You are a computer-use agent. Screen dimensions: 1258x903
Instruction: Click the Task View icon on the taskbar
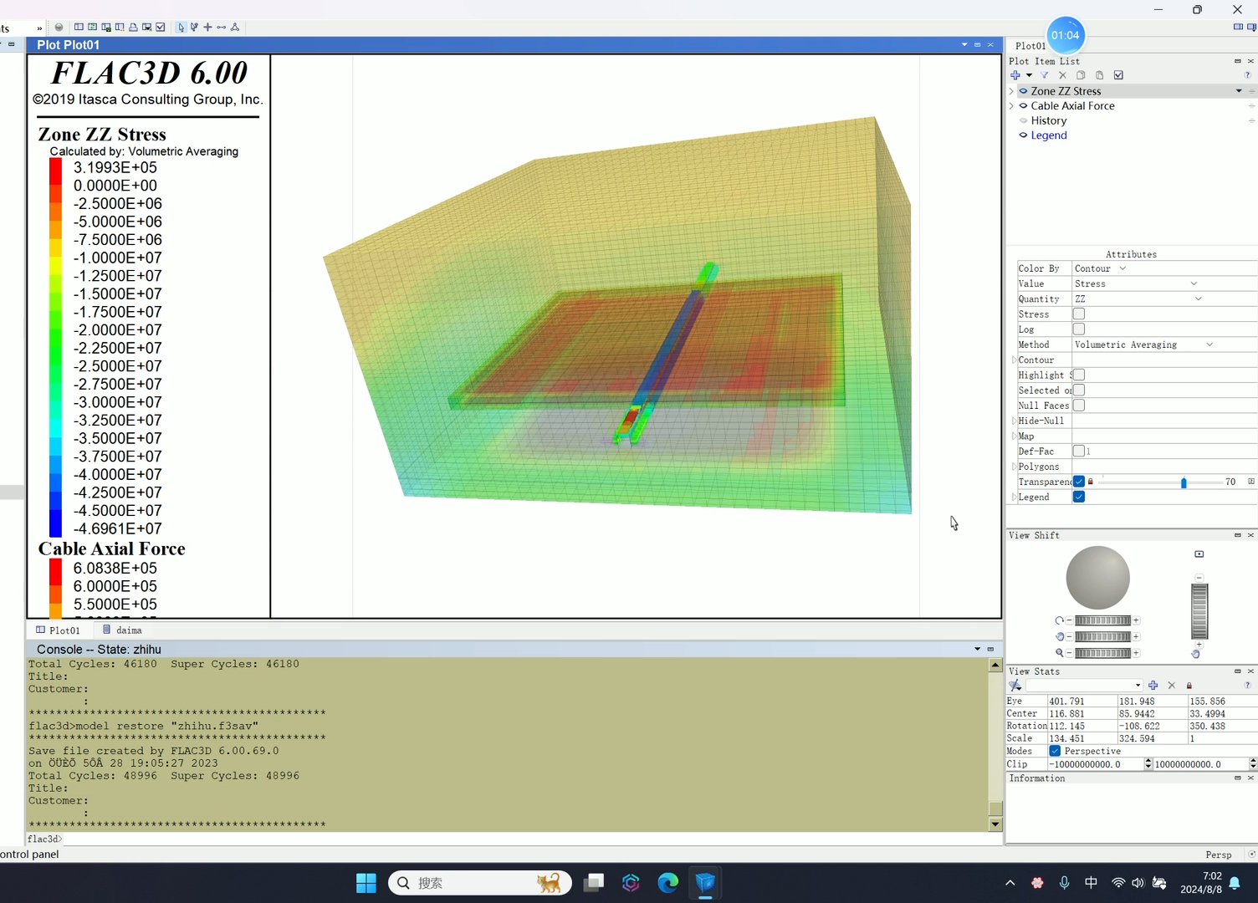(594, 883)
